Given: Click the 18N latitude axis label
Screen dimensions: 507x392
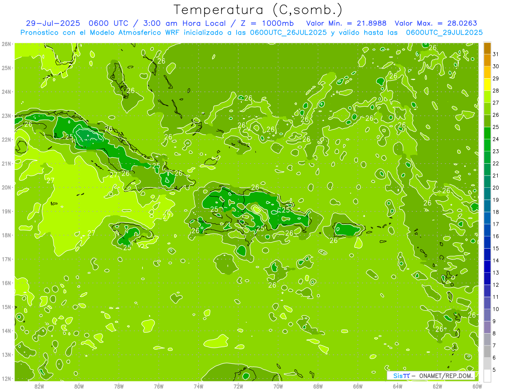Looking at the screenshot, I should tap(6, 235).
